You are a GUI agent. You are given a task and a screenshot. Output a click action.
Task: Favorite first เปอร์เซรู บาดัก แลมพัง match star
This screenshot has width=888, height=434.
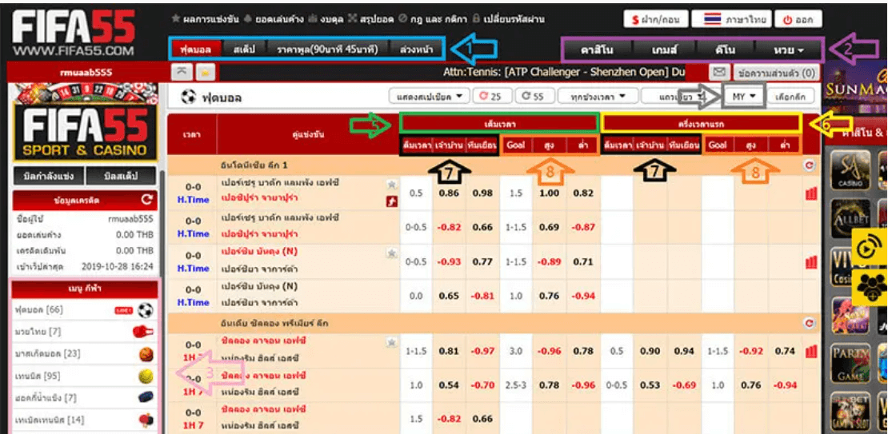(392, 185)
